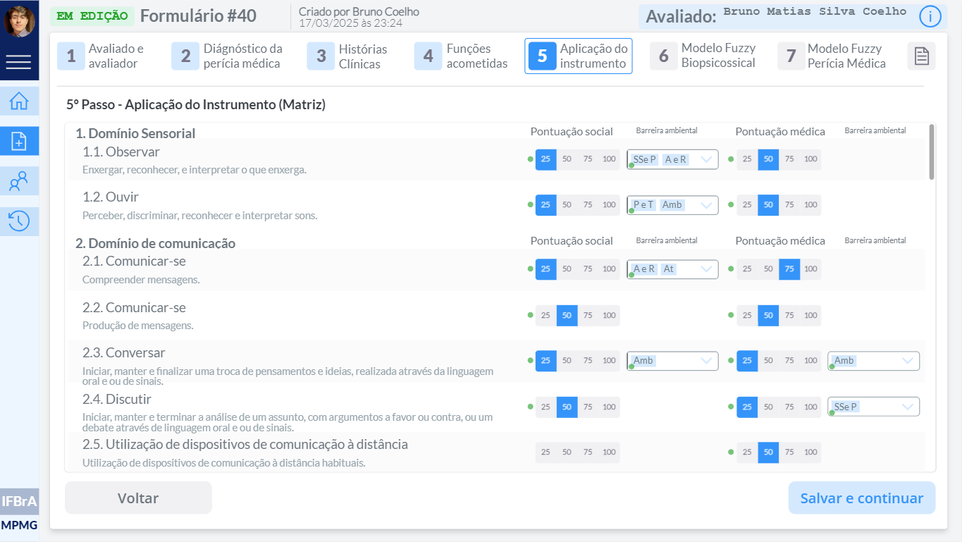Go to step 6 Modelo Fuzzy Biopsicossocial

point(703,56)
